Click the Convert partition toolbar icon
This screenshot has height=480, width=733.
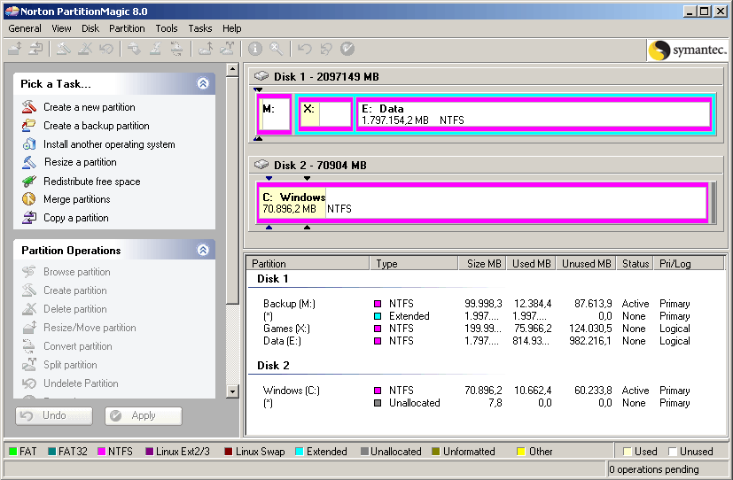coord(176,49)
